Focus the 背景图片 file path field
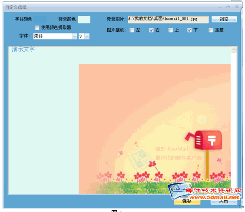This screenshot has height=212, width=245. click(x=168, y=20)
